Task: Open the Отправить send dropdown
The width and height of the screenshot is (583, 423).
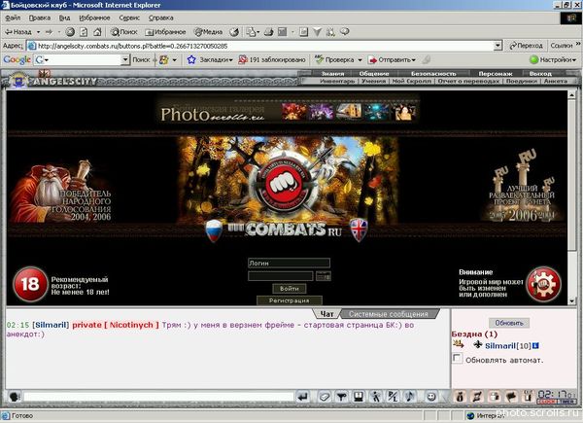Action: [392, 59]
